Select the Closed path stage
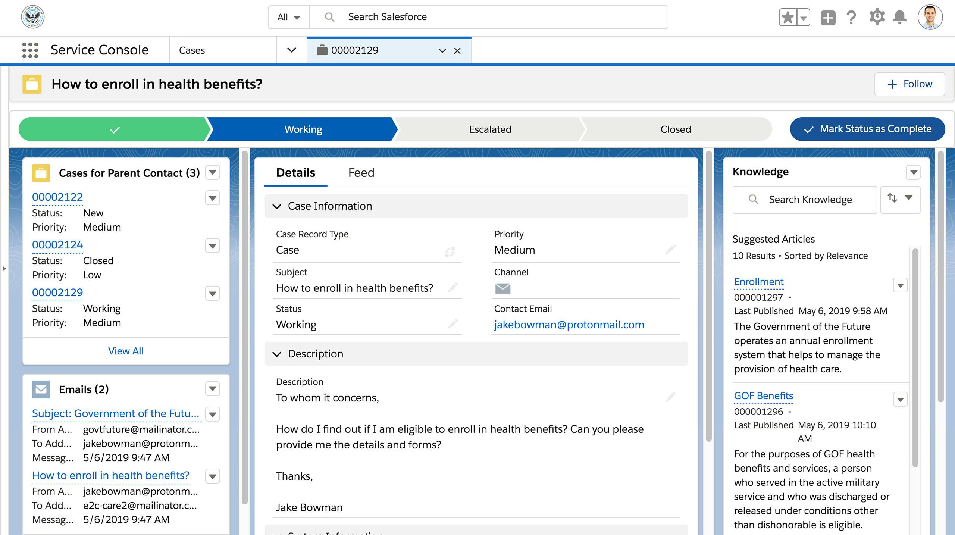 [x=676, y=129]
